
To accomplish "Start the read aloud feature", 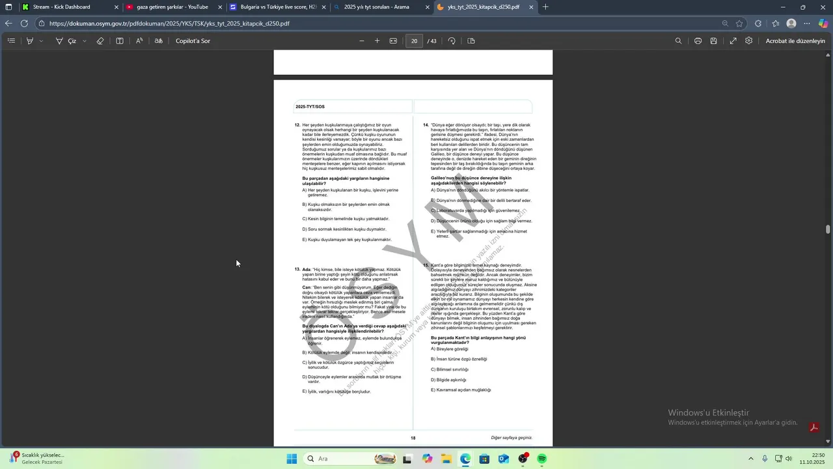I will (139, 41).
